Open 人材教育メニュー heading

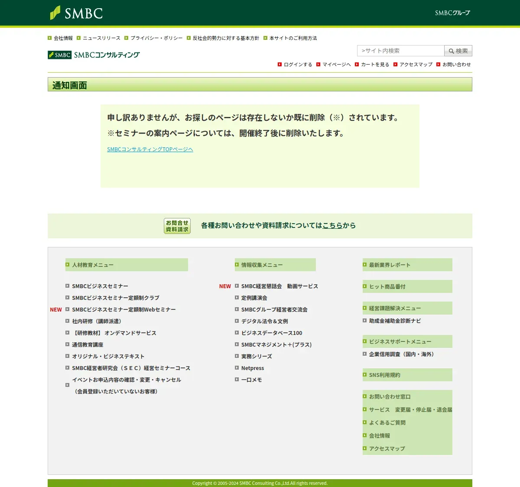tap(127, 265)
